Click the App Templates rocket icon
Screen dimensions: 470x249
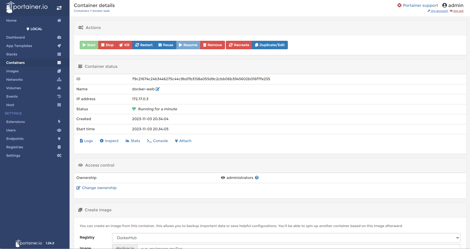pyautogui.click(x=59, y=46)
